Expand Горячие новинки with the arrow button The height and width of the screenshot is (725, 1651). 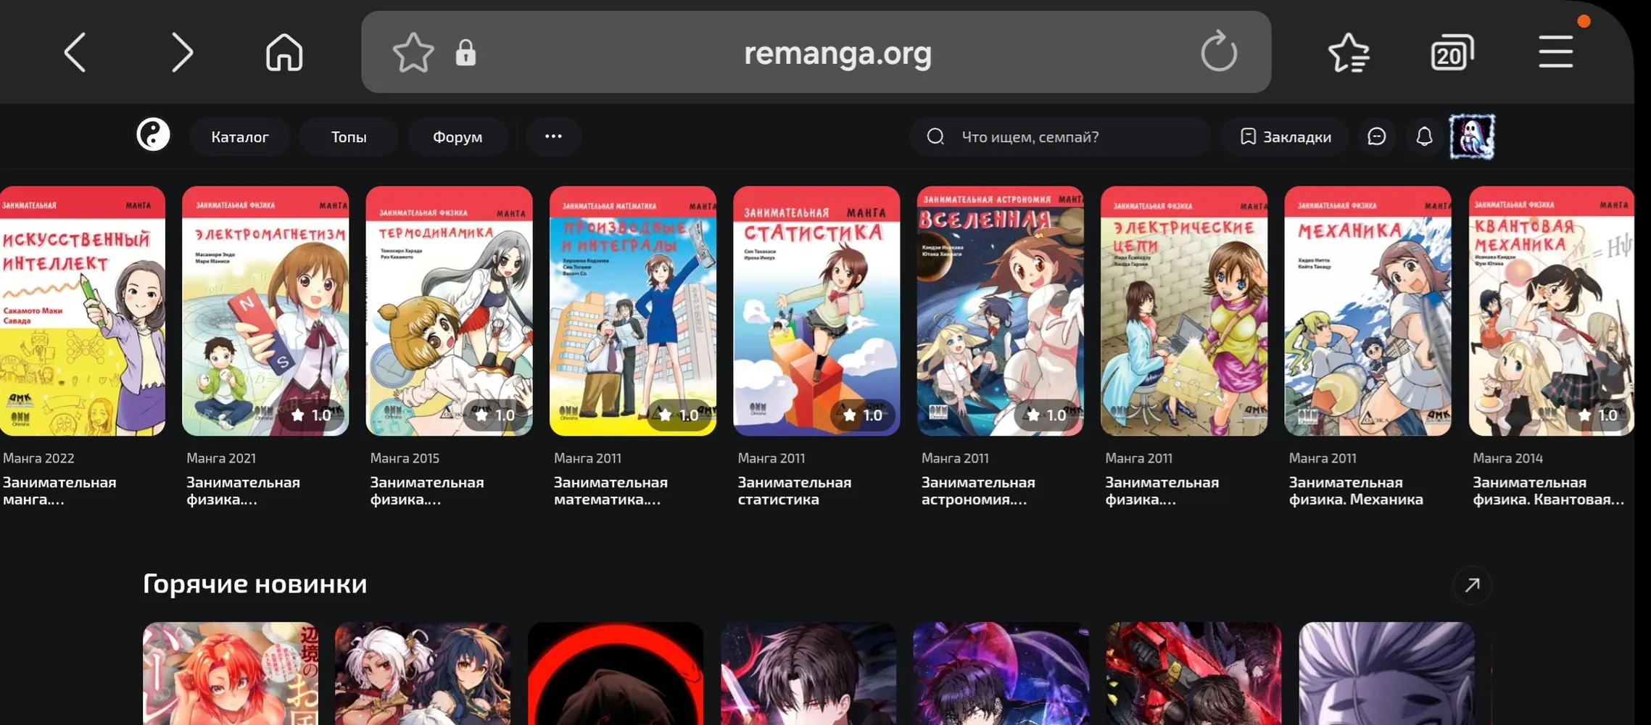[x=1472, y=585]
